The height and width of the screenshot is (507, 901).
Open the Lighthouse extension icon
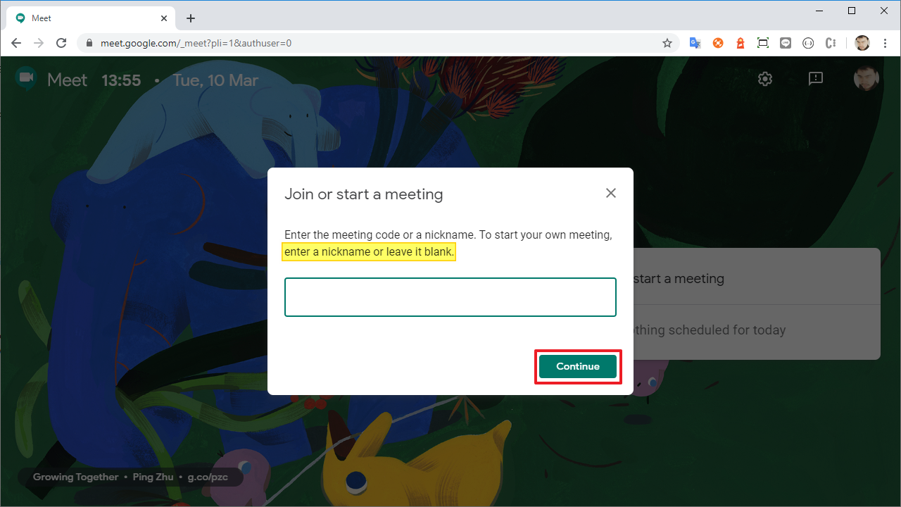pyautogui.click(x=741, y=43)
